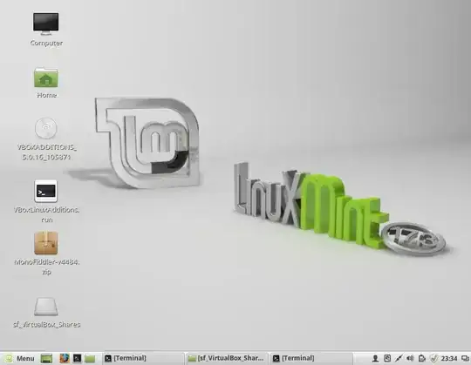471x365 pixels.
Task: Select the Computer desktop icon
Action: tap(46, 30)
